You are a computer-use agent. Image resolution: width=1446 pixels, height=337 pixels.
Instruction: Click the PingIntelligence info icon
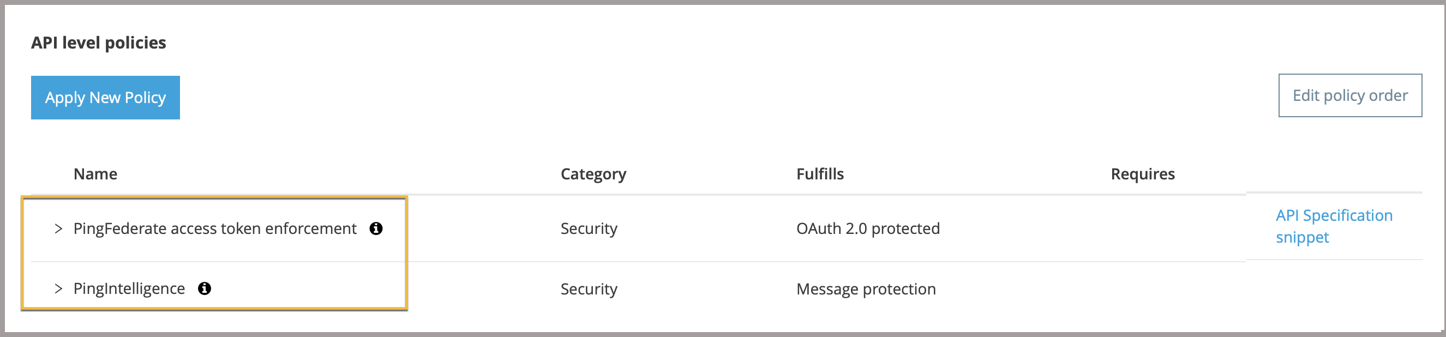pos(205,288)
